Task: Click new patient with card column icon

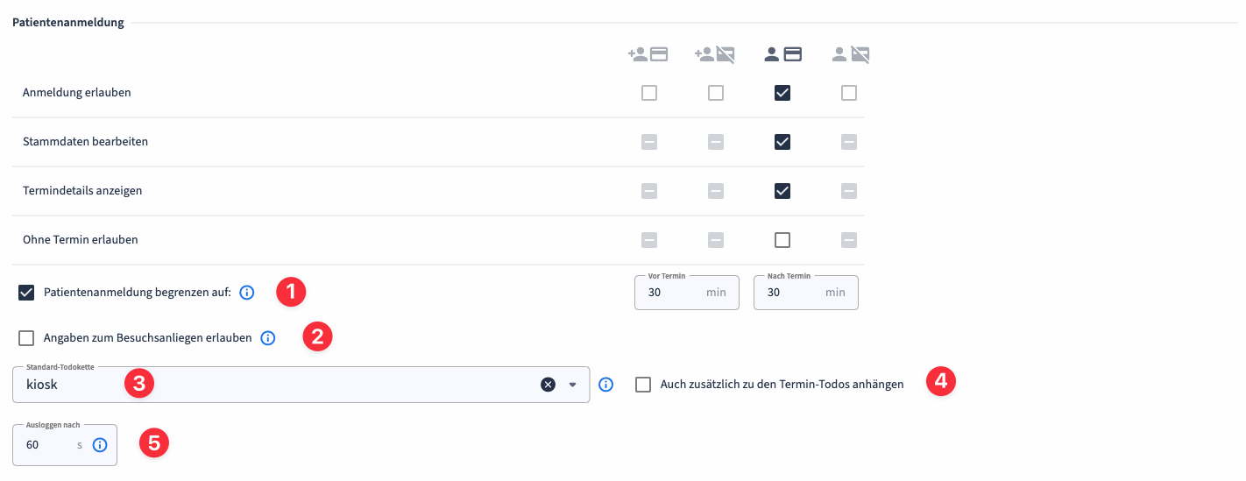Action: (648, 54)
